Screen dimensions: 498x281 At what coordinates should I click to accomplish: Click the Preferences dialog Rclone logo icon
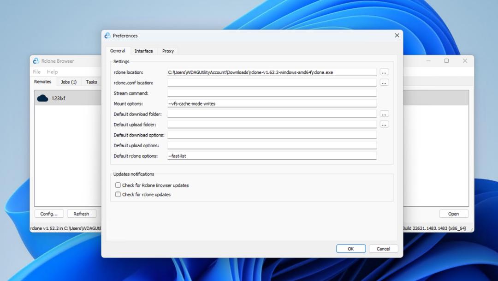pos(107,36)
